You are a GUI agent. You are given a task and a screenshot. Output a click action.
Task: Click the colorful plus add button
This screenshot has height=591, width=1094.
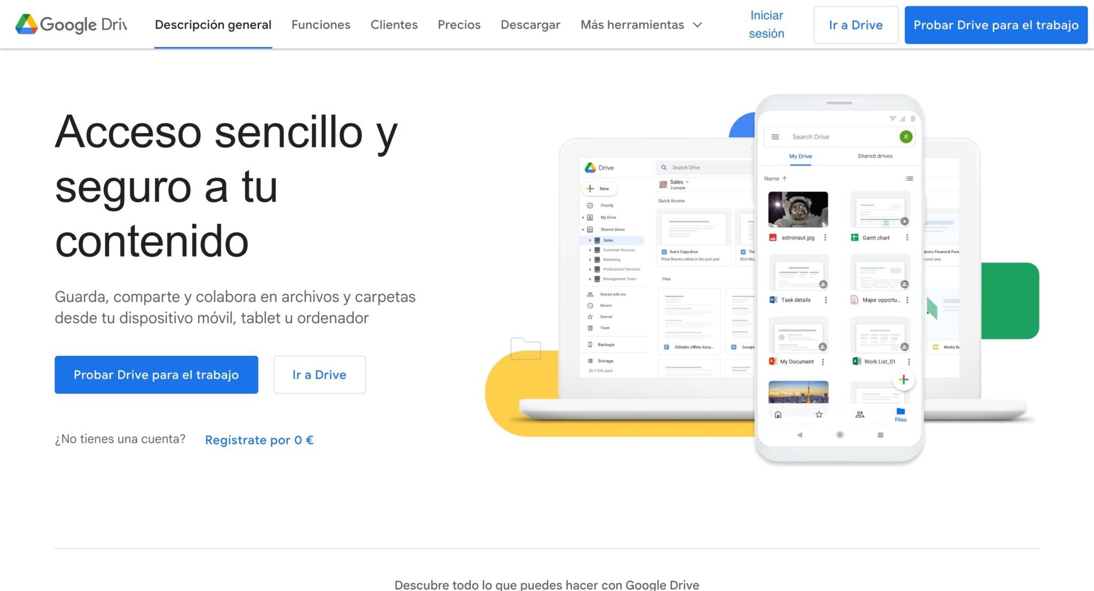(904, 380)
